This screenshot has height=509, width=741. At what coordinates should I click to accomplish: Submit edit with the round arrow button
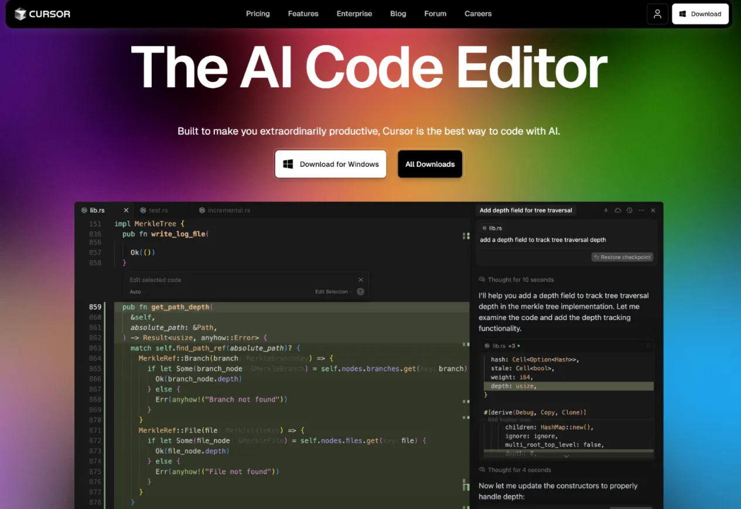(360, 291)
